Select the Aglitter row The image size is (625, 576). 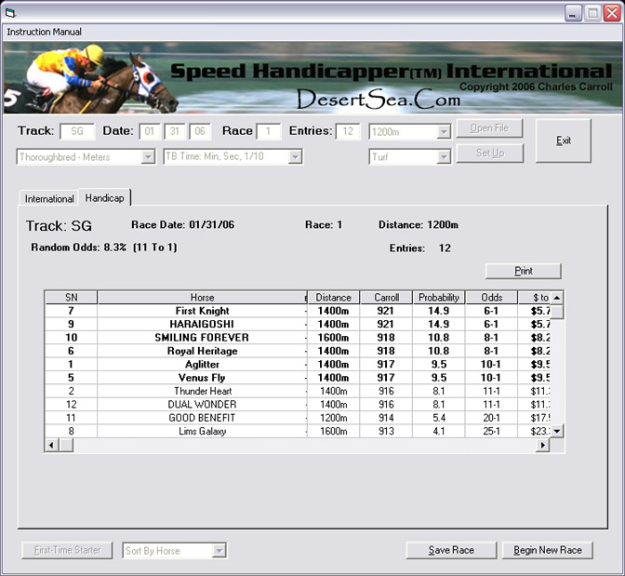(x=298, y=364)
